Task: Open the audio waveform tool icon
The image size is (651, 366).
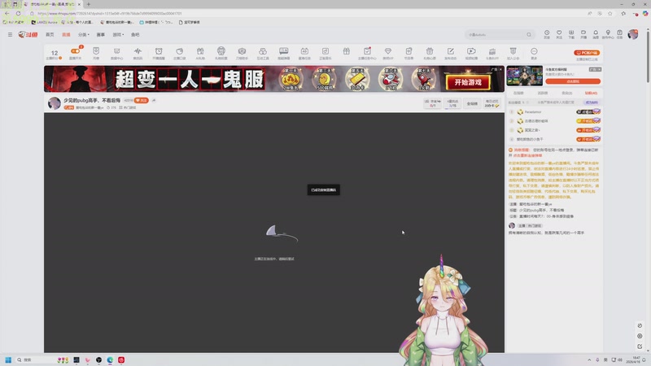Action: coord(138,53)
